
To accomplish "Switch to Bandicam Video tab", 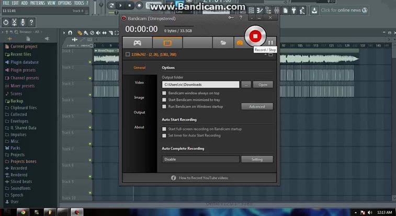I will click(x=139, y=82).
